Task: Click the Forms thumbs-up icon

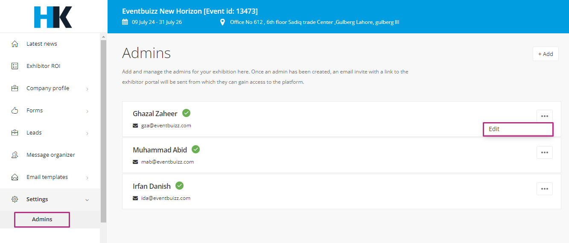Action: click(15, 111)
